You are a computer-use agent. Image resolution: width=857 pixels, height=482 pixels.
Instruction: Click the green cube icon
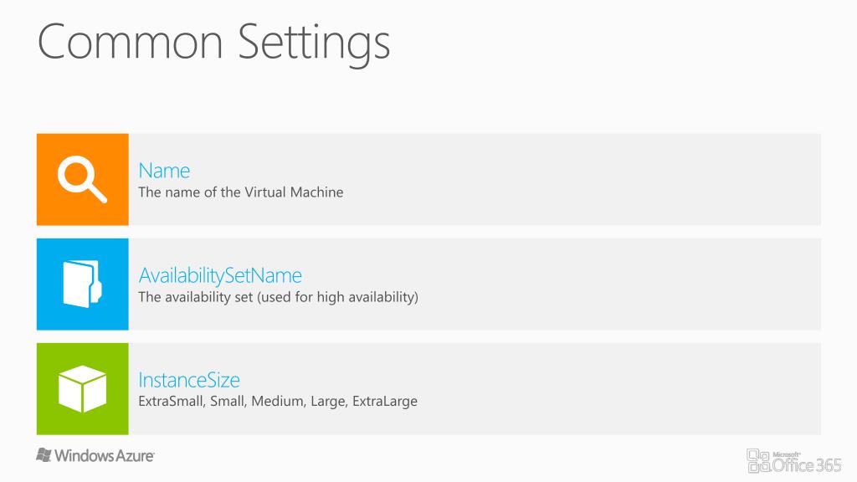tap(83, 388)
